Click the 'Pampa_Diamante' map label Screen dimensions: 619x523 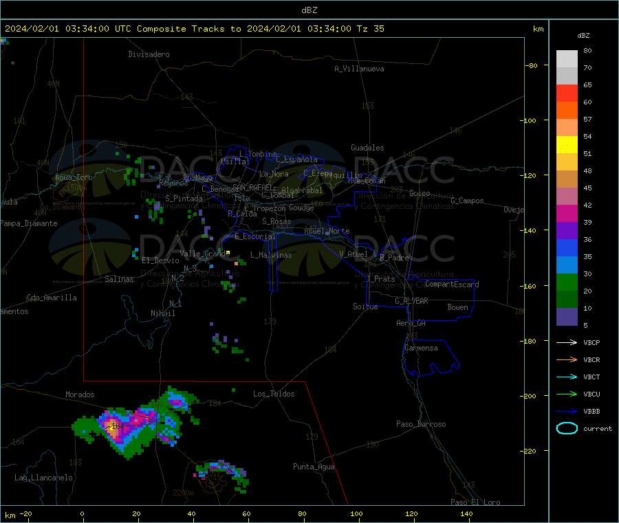coord(28,223)
